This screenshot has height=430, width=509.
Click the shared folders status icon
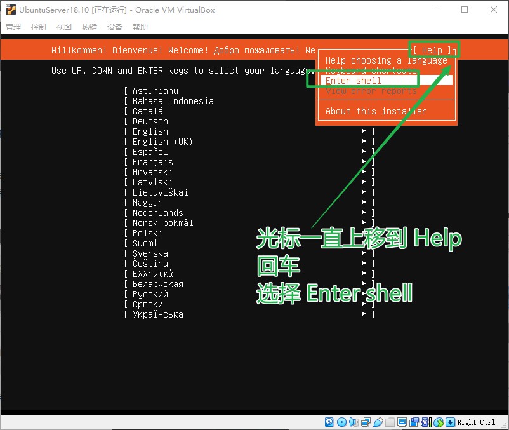pos(388,422)
